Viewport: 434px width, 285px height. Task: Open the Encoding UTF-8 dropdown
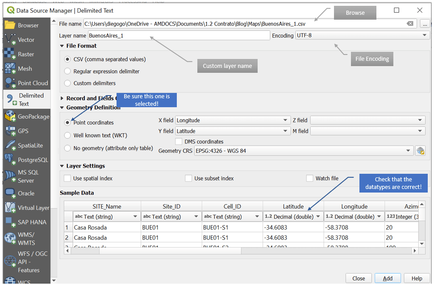362,35
